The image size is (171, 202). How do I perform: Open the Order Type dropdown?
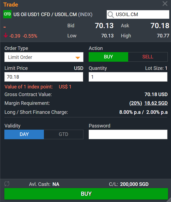click(44, 57)
